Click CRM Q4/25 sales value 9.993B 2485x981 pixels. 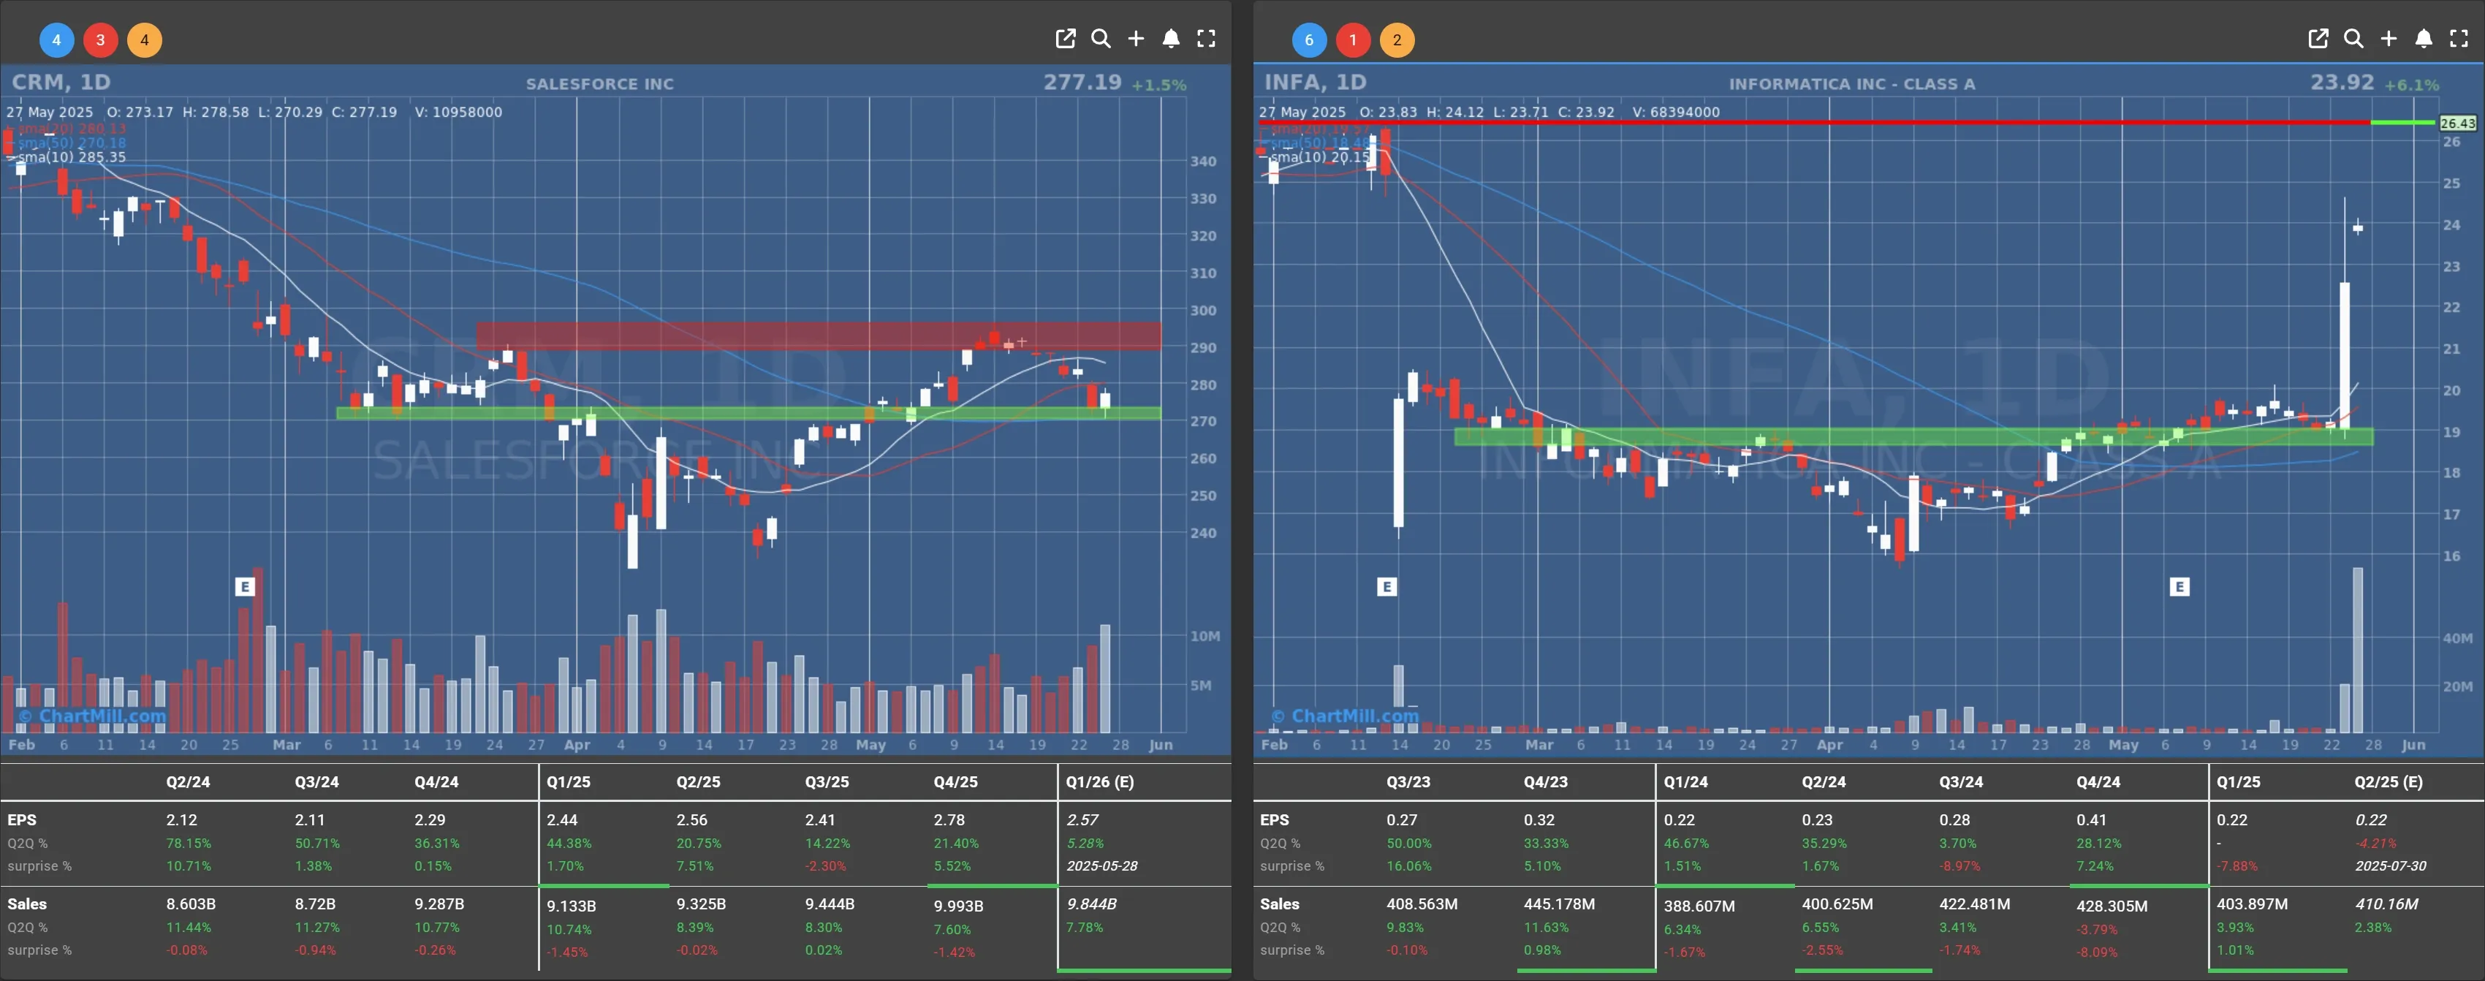959,906
